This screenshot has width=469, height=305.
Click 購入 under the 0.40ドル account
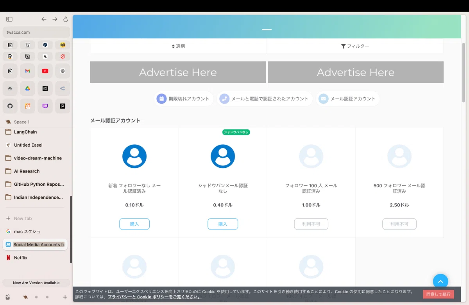tap(223, 224)
